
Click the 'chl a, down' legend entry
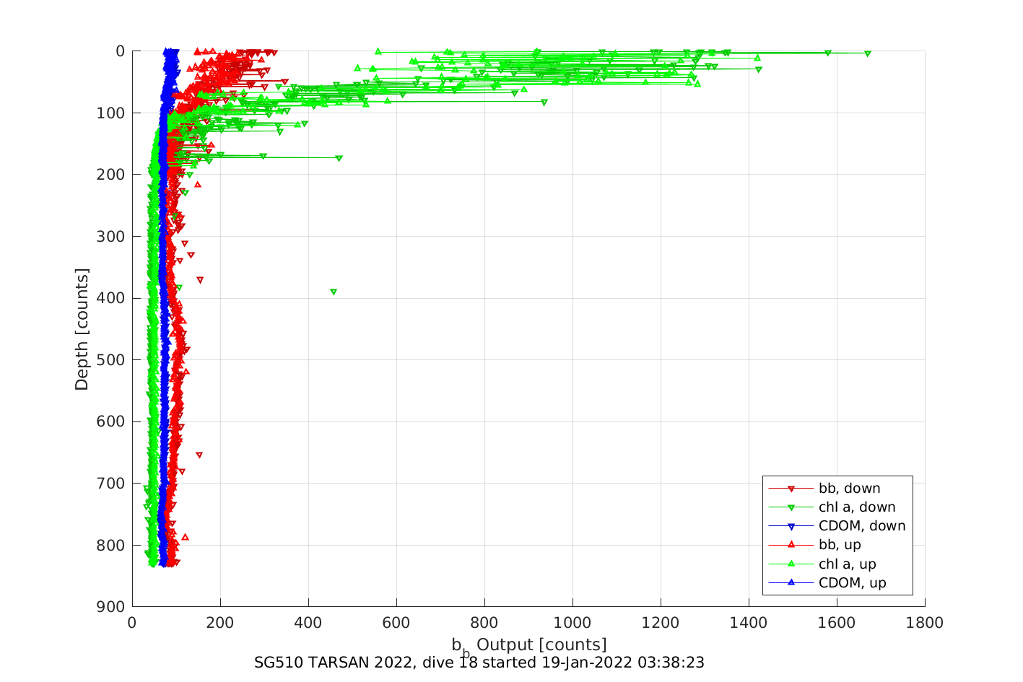coord(832,507)
